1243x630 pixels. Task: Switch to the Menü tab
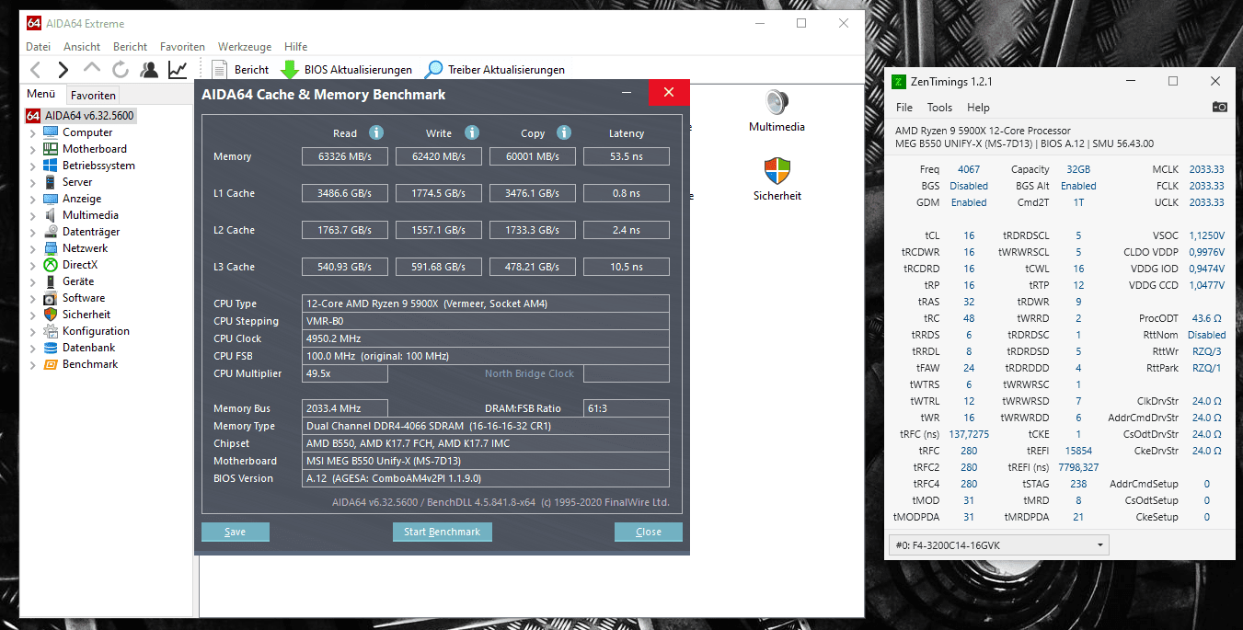(41, 94)
